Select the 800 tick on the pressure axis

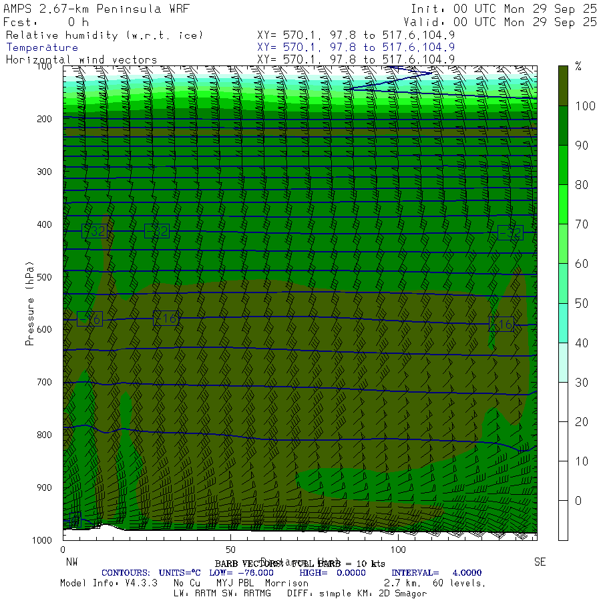pos(44,435)
